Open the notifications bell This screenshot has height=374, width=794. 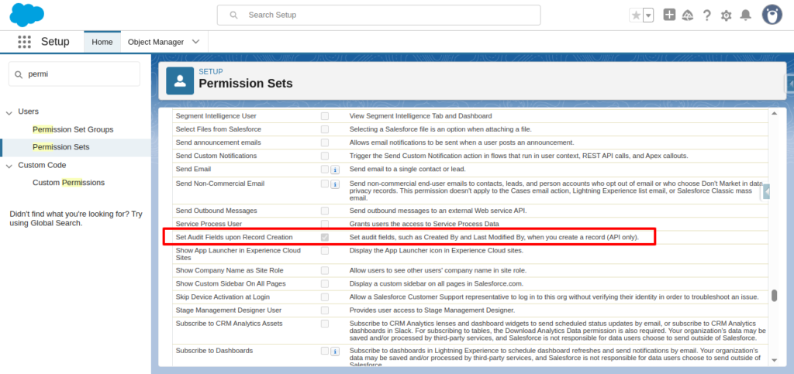[x=745, y=15]
